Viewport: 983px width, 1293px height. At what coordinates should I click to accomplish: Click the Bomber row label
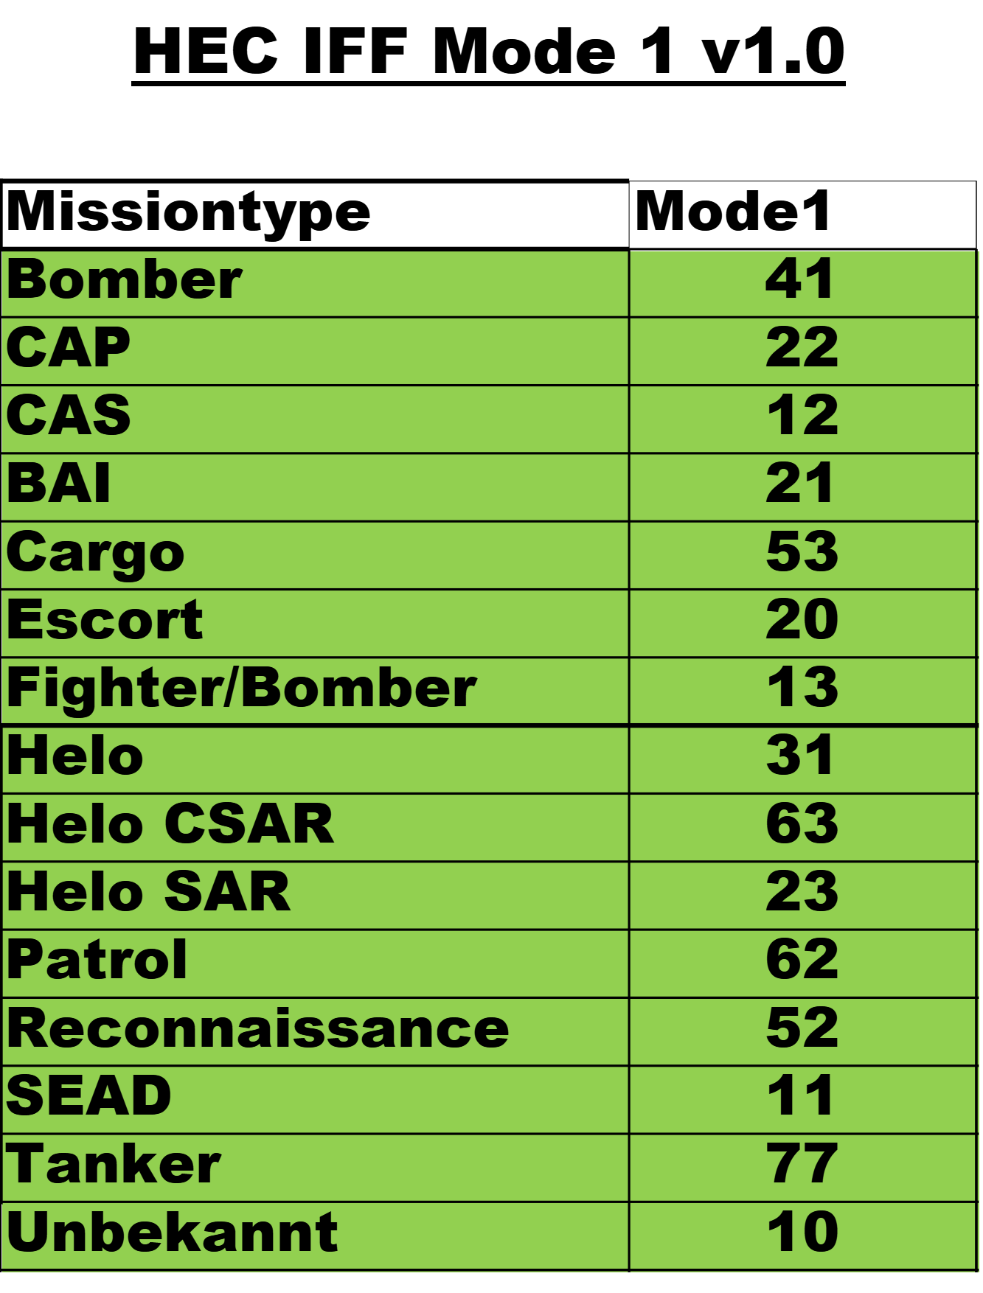(125, 282)
